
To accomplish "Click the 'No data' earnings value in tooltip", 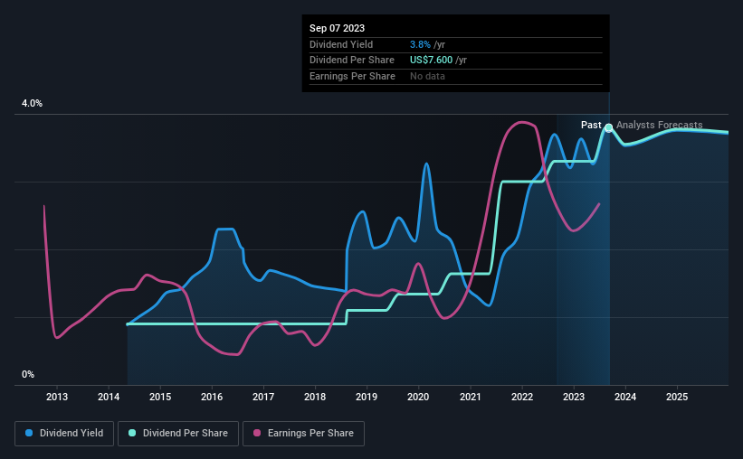I will click(x=427, y=76).
